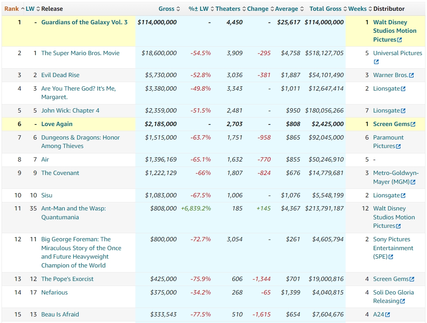Open Screen Gems link in Love Again row
This screenshot has height=323, width=427.
click(x=392, y=124)
